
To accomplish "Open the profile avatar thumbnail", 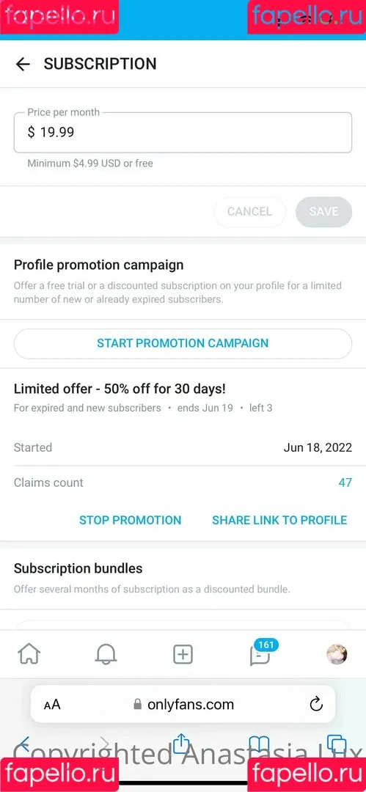I will (337, 654).
